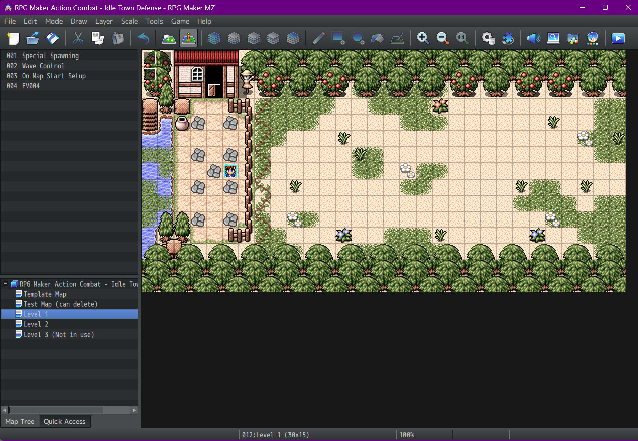Open the Scale menu

click(x=130, y=21)
